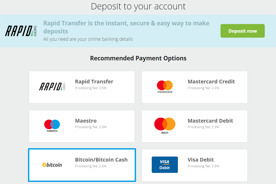This screenshot has width=276, height=184.
Task: Choose the Mastercard Credit option title
Action: click(x=211, y=82)
